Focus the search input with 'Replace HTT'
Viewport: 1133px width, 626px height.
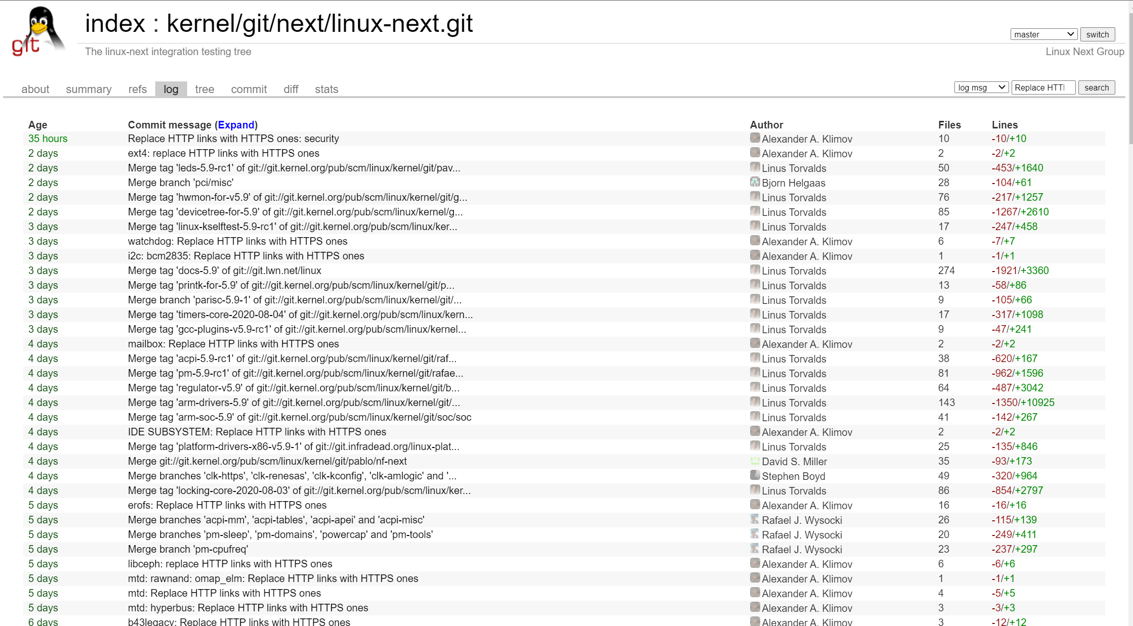(x=1043, y=87)
